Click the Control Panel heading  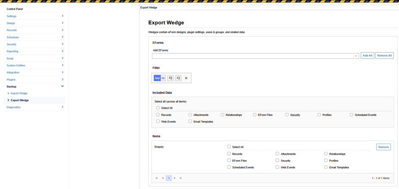(x=15, y=9)
